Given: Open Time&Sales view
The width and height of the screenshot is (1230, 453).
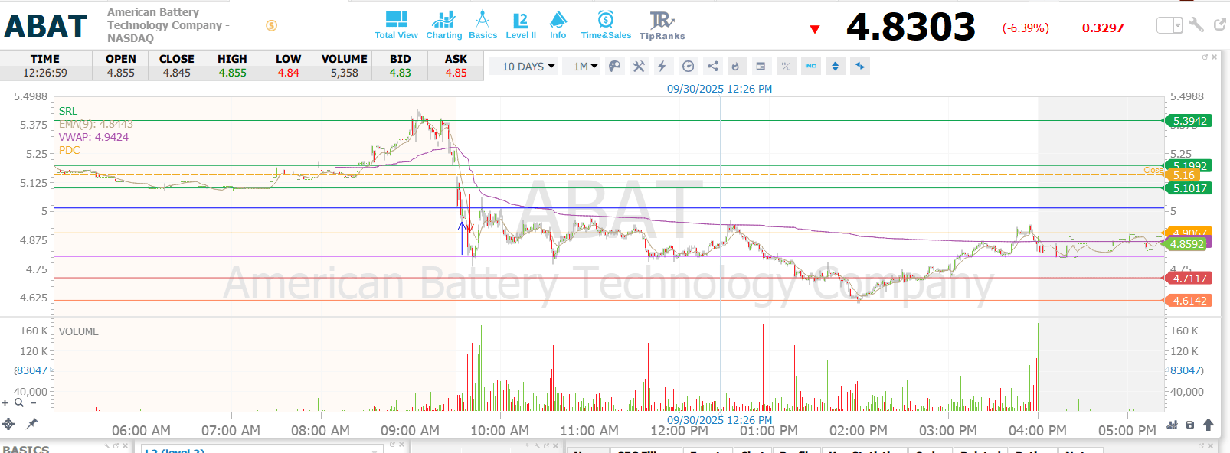Looking at the screenshot, I should (x=606, y=24).
